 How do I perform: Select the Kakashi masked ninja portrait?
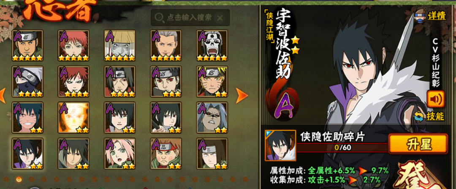tap(27, 81)
